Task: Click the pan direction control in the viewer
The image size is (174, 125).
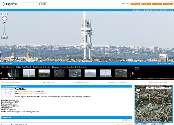Action: coord(4,18)
